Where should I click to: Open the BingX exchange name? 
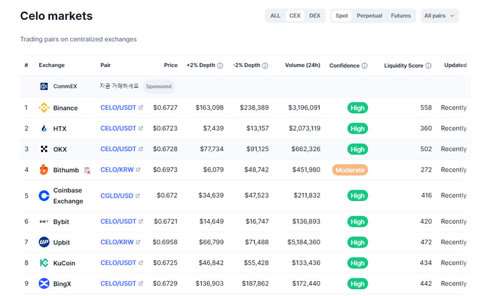click(62, 284)
